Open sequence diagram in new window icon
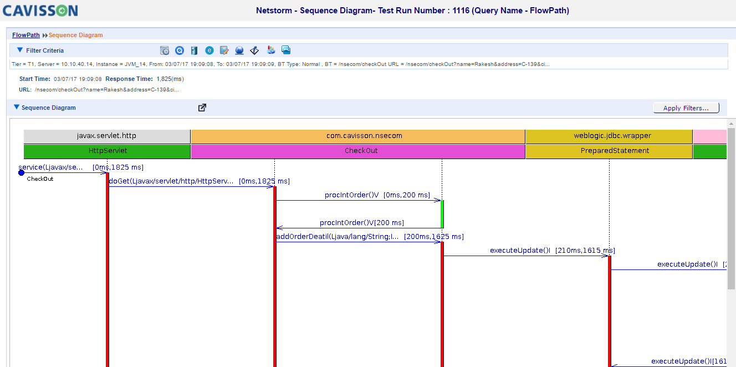This screenshot has height=367, width=736. [x=202, y=108]
